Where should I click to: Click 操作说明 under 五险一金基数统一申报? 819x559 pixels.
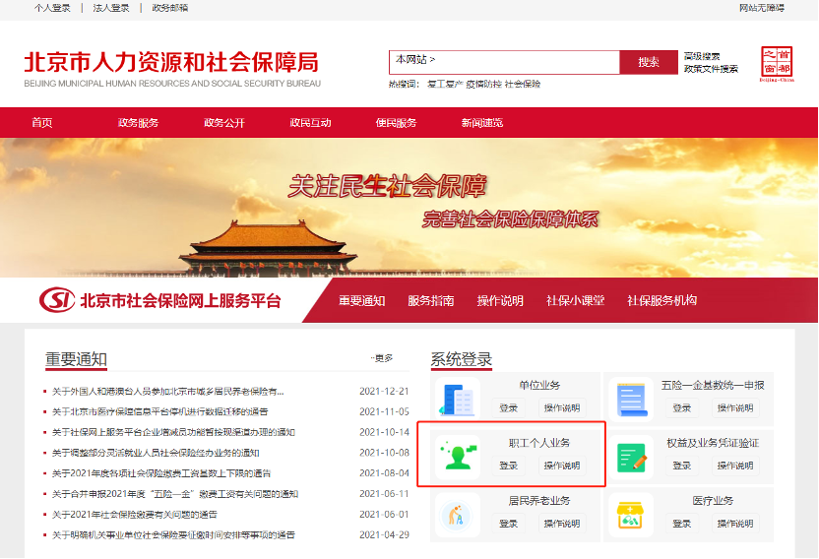click(735, 408)
